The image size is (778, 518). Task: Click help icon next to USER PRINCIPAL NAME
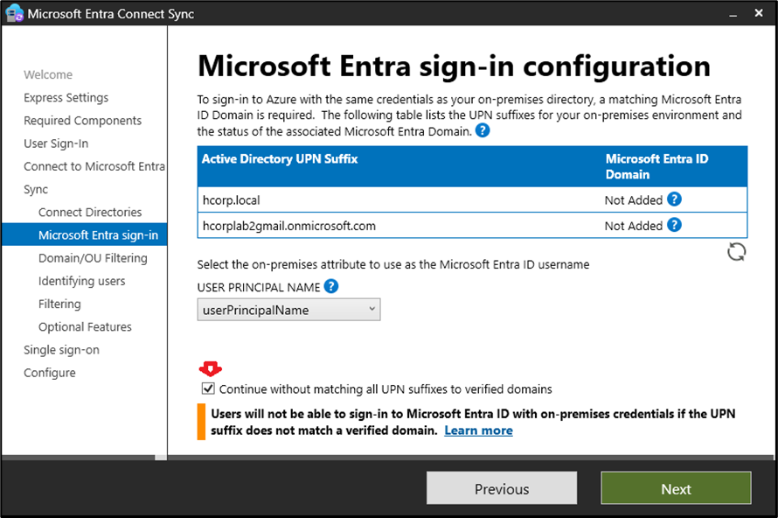(331, 286)
